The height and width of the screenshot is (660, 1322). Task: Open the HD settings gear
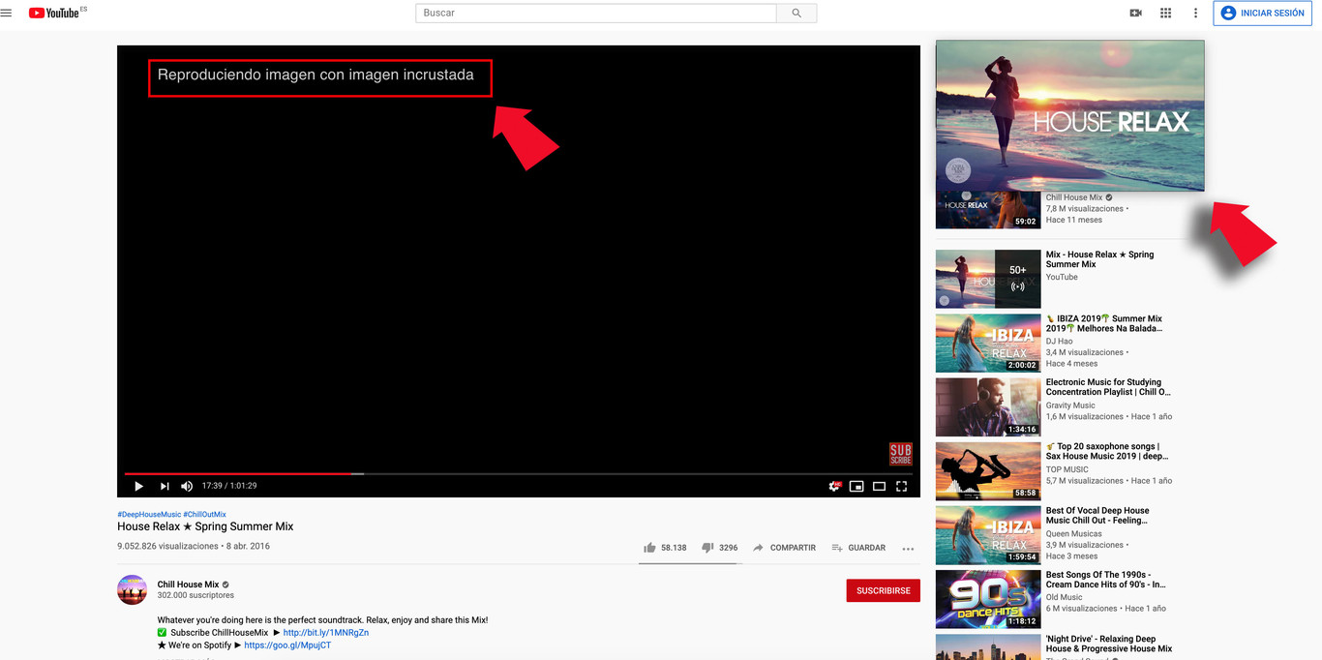(834, 486)
